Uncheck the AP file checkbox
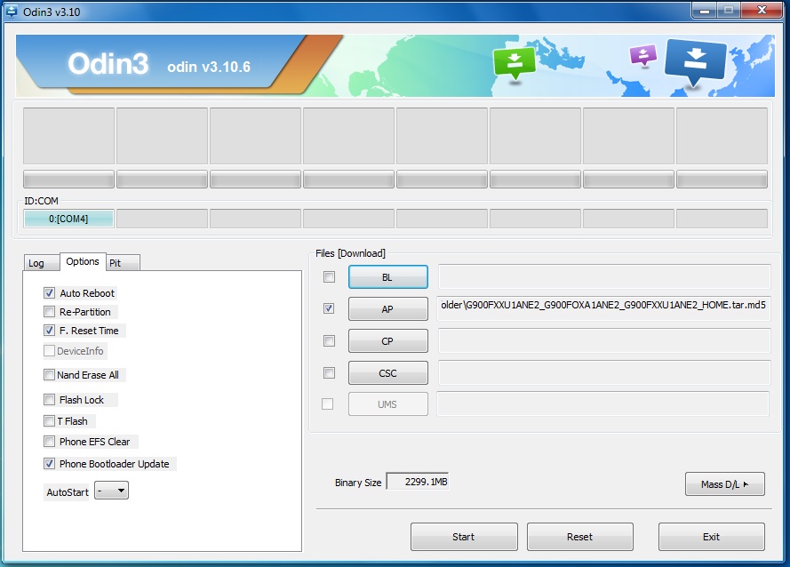Viewport: 790px width, 567px height. coord(329,308)
